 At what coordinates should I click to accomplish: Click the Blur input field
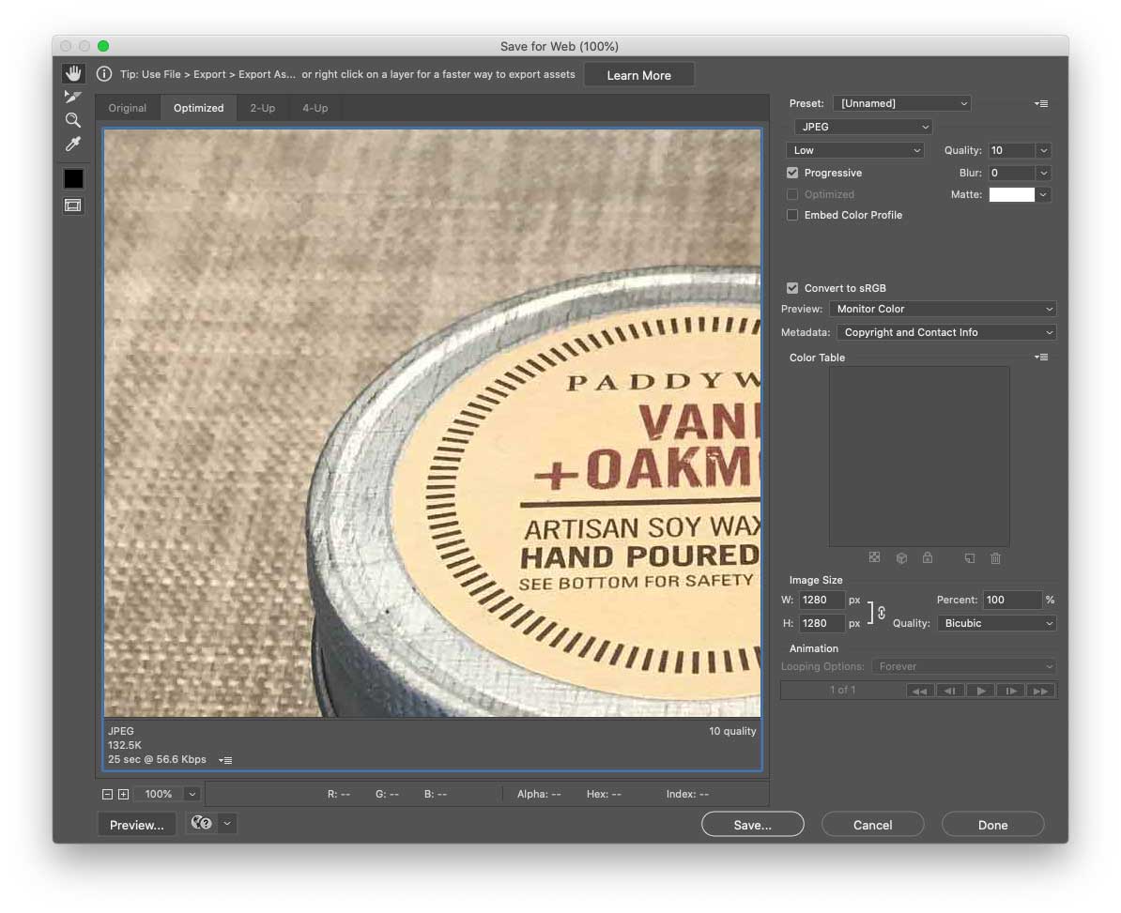(x=1011, y=173)
